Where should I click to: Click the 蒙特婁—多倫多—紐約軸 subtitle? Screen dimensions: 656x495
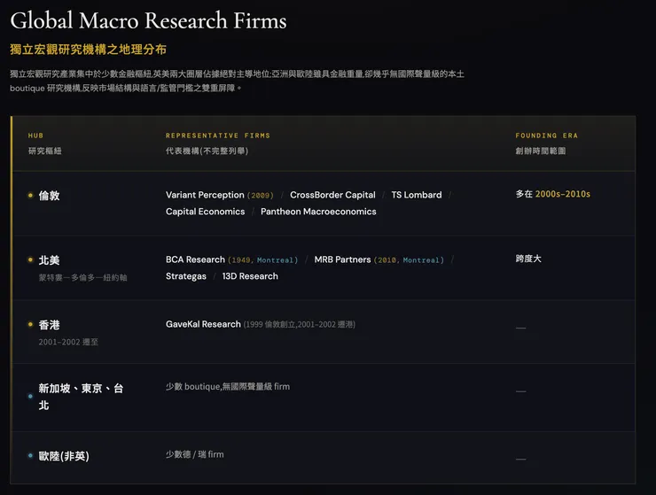(x=82, y=277)
